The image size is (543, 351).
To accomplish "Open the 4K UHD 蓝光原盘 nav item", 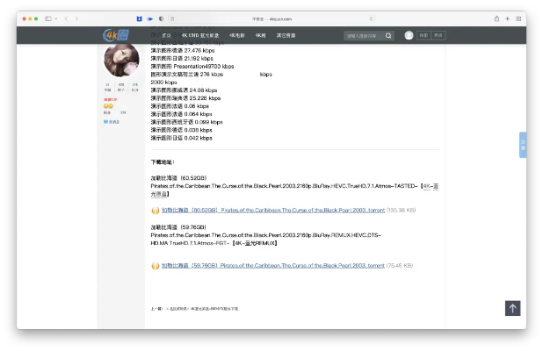I will pyautogui.click(x=200, y=35).
